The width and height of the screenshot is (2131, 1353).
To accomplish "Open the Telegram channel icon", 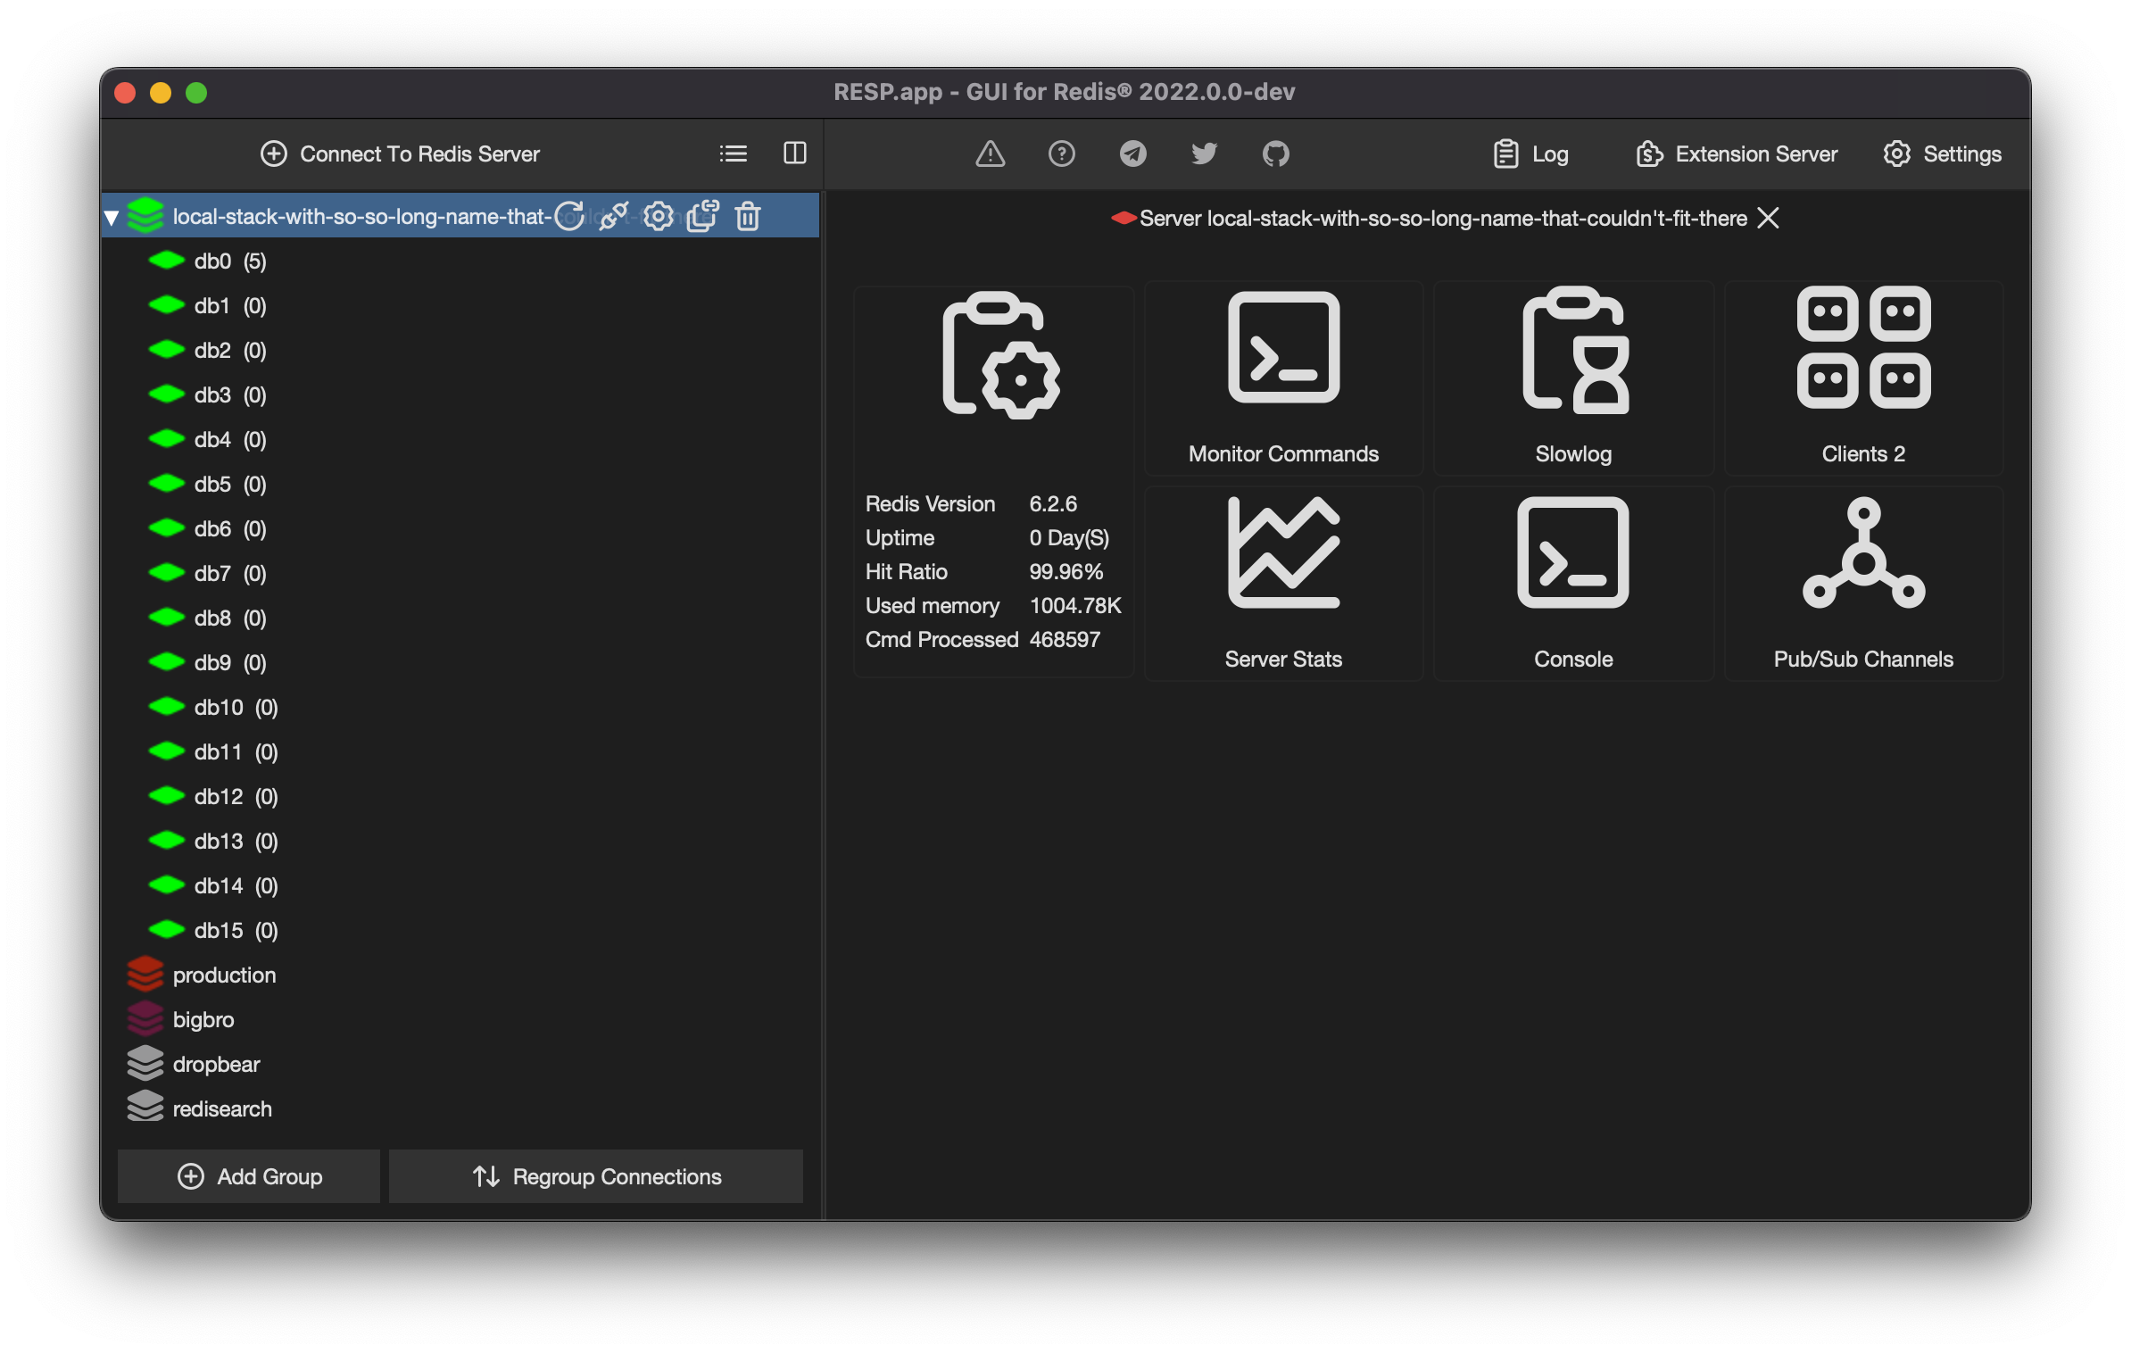I will pos(1132,154).
